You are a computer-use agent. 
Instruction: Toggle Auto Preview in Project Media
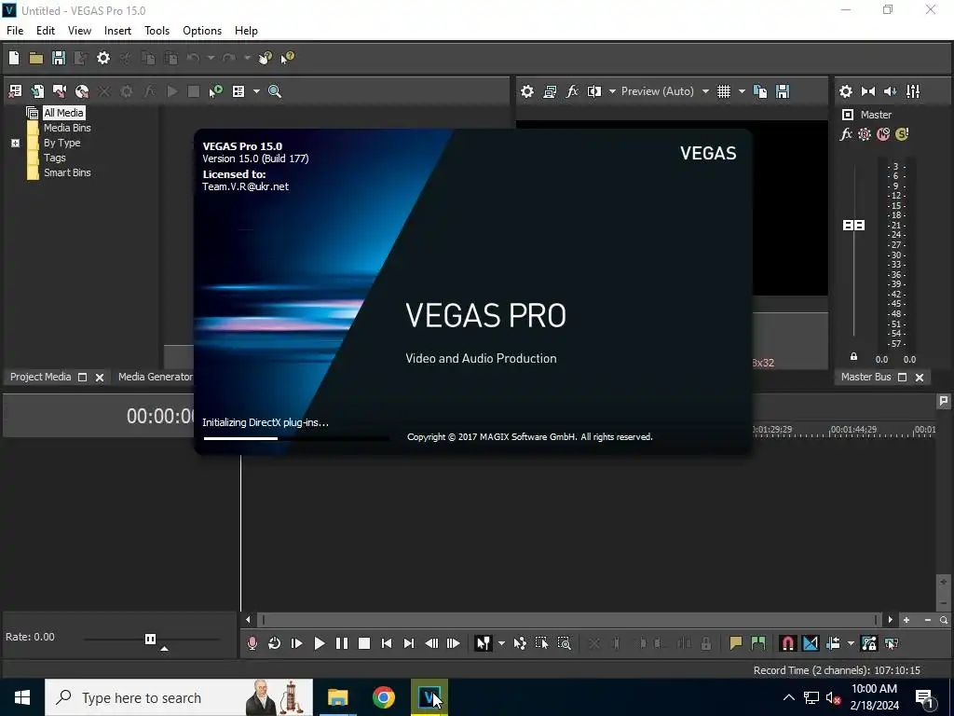pos(215,91)
